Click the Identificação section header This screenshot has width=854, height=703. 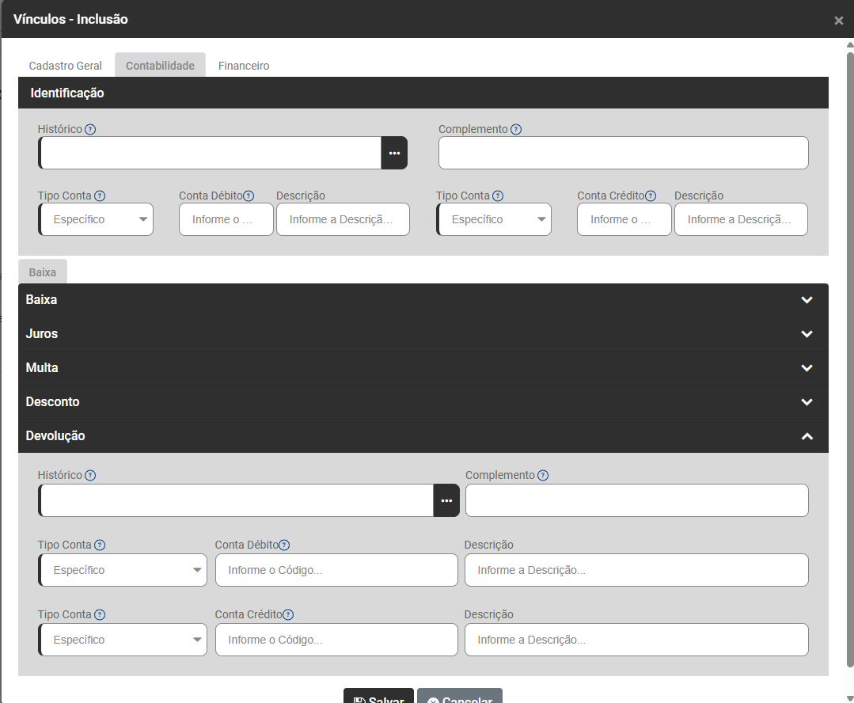[423, 93]
